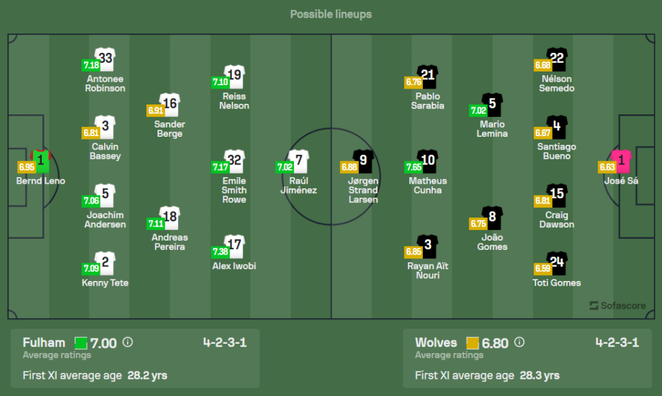This screenshot has width=662, height=396.
Task: Click Raúl Jiménez's number 7 jersey
Action: pyautogui.click(x=299, y=161)
